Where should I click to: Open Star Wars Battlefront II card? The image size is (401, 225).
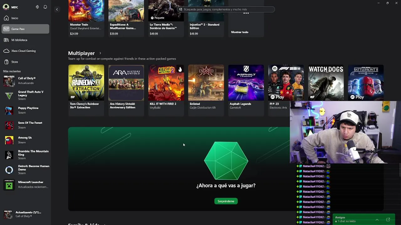click(366, 83)
